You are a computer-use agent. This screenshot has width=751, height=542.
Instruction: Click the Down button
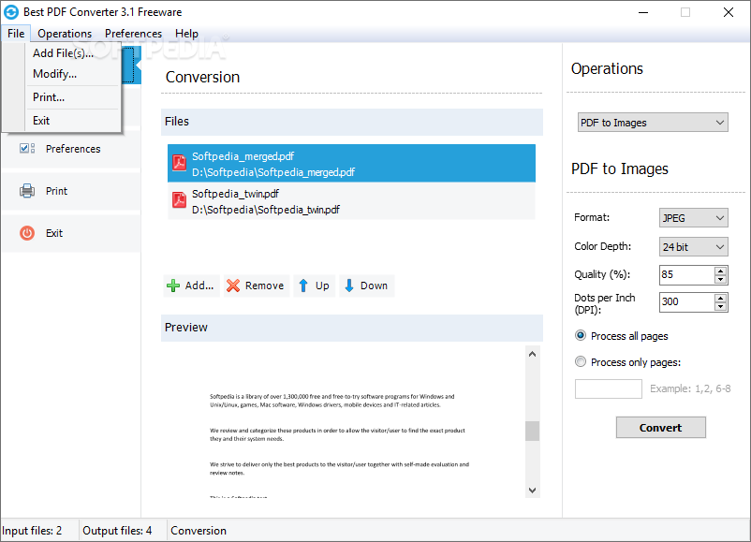point(367,286)
